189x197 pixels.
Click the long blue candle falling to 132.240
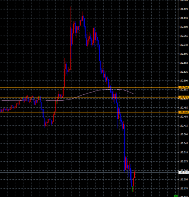pos(124,148)
